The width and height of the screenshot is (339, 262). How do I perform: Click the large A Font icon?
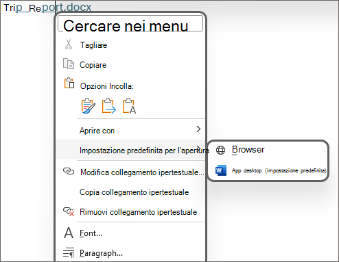click(x=69, y=233)
